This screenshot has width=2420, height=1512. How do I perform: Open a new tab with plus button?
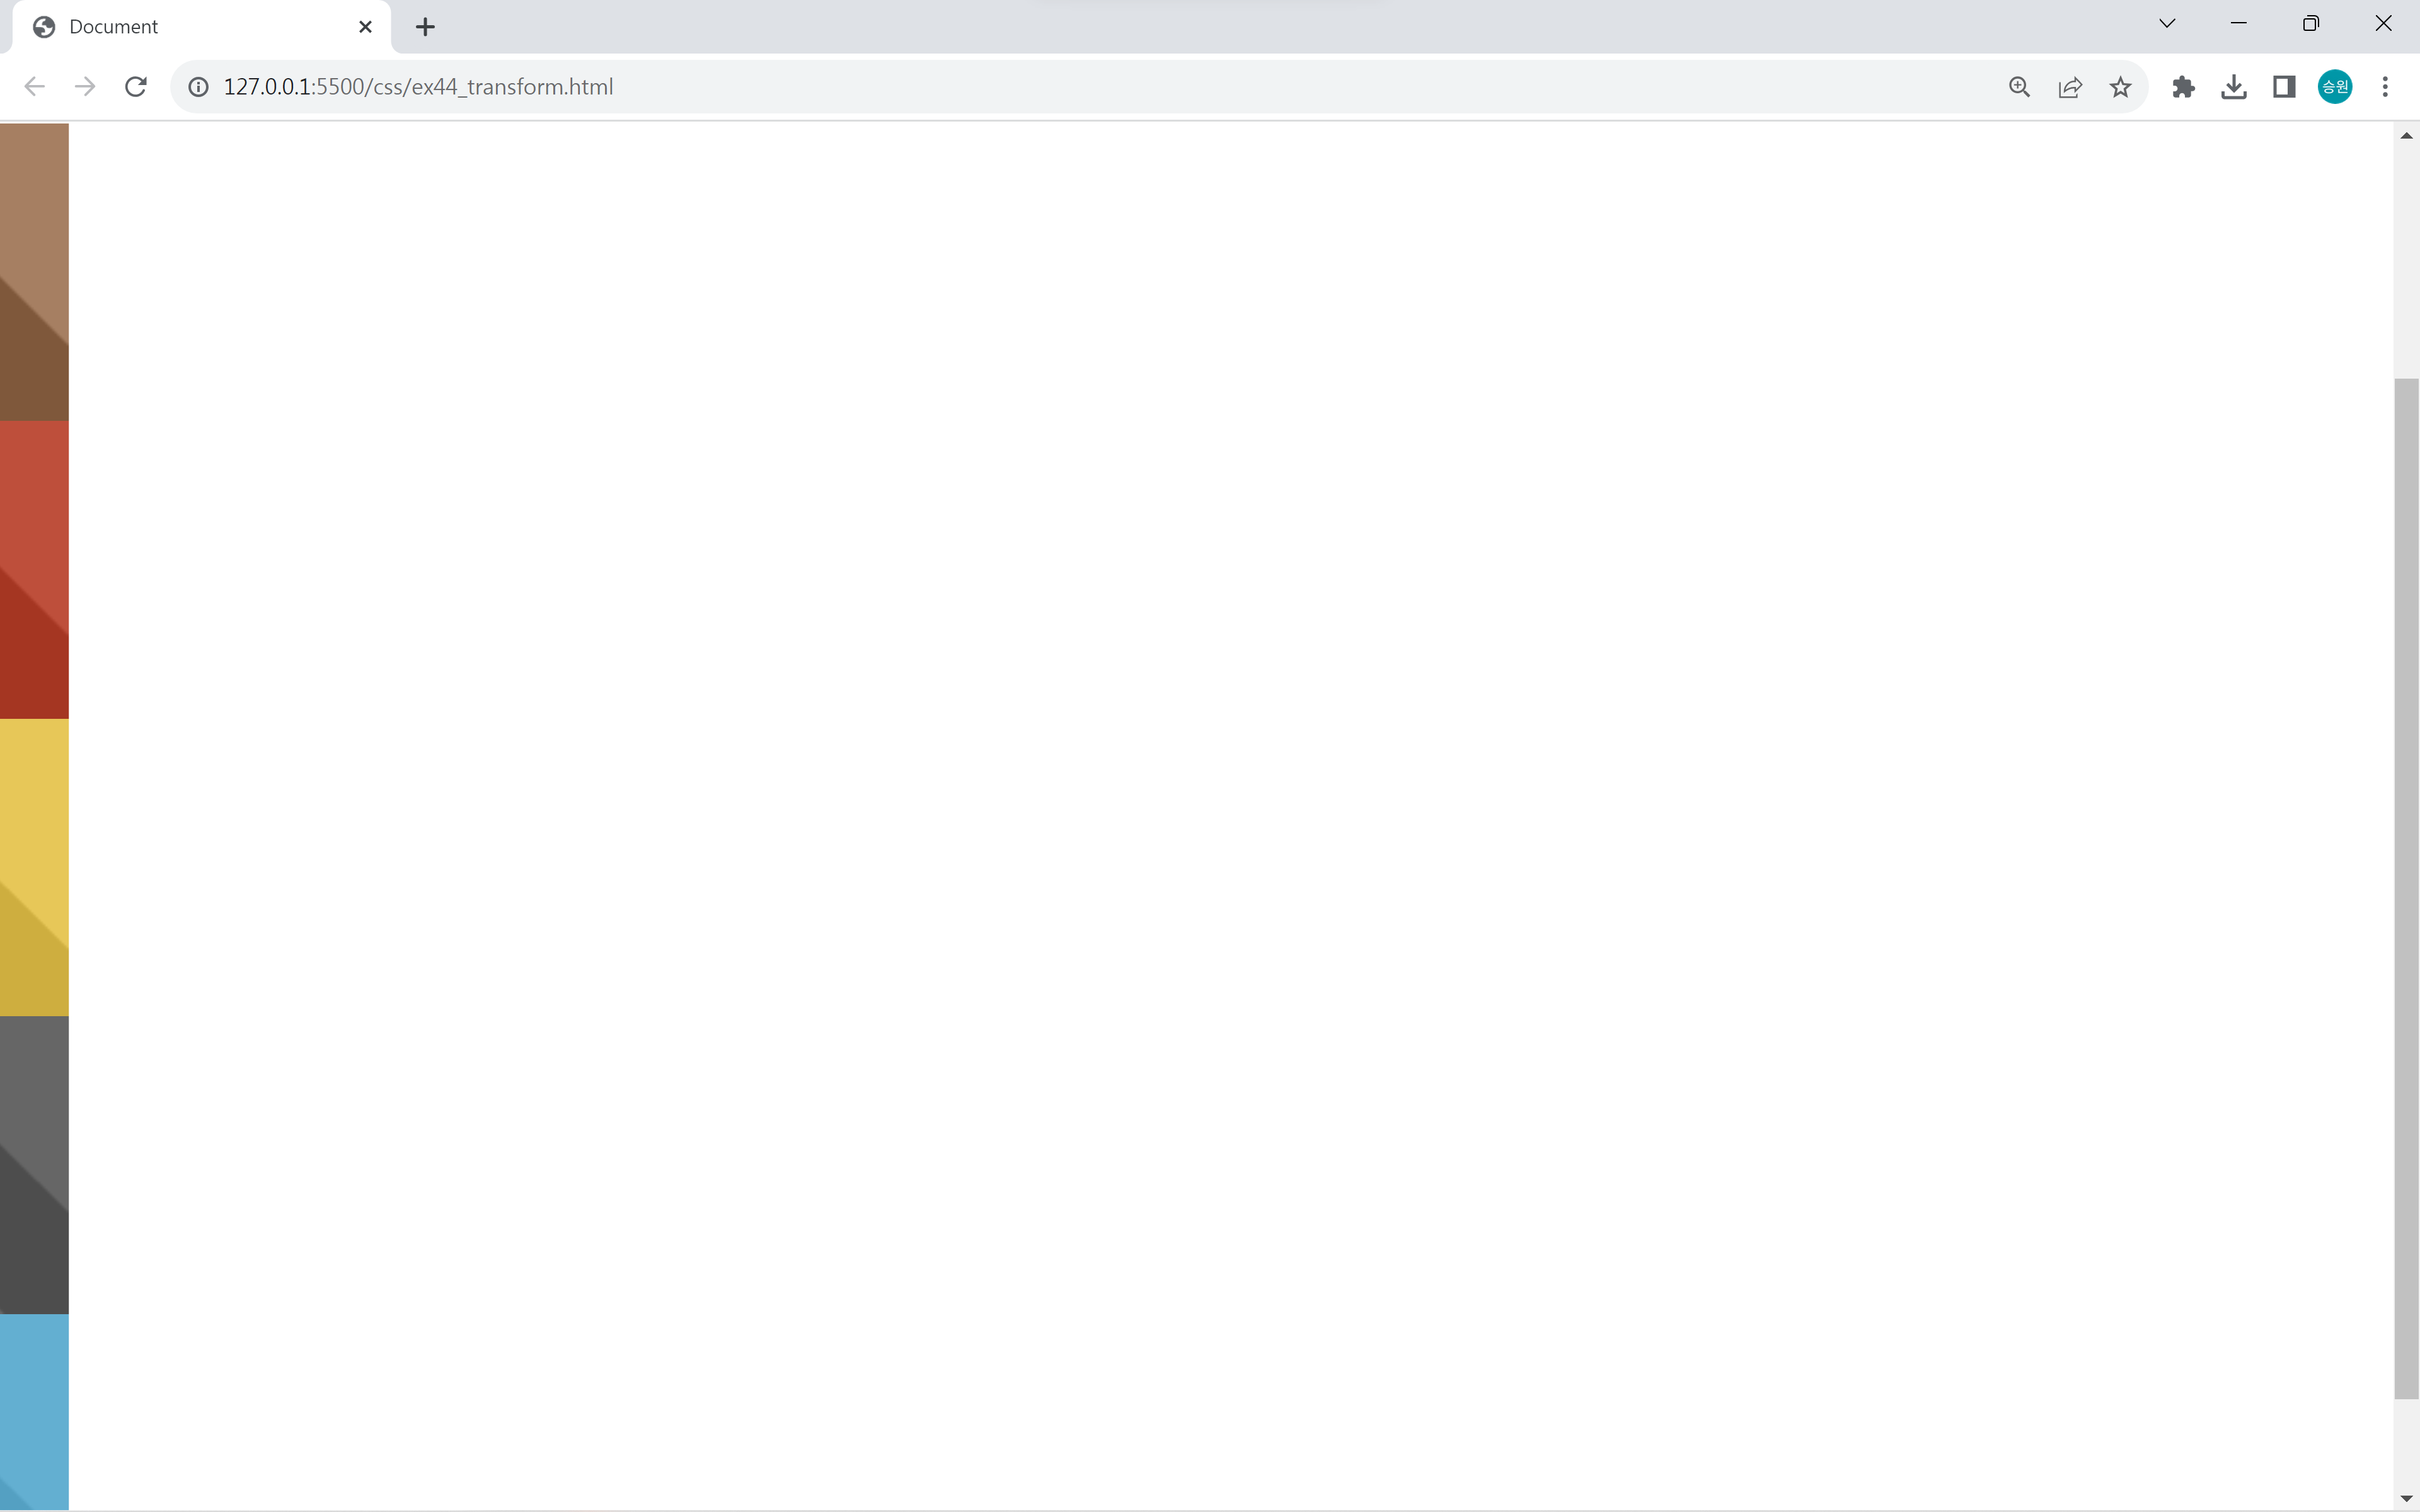(x=425, y=27)
